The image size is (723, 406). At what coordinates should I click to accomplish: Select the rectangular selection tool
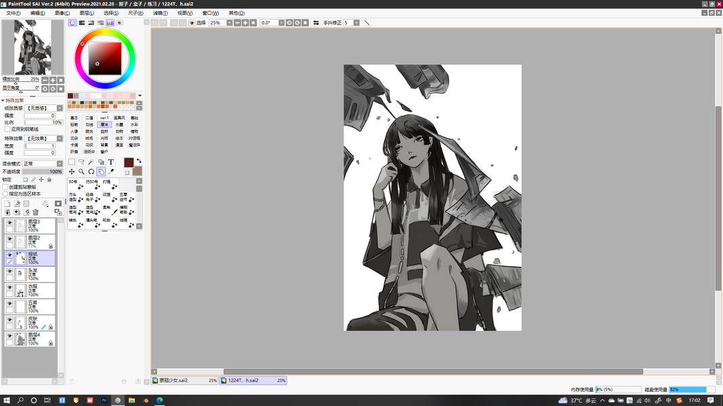point(72,162)
